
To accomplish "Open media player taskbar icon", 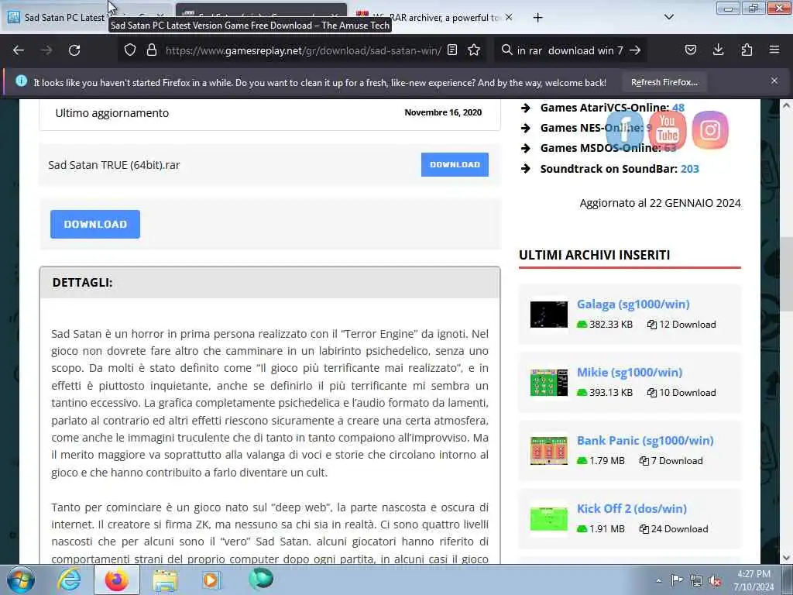I will (211, 580).
